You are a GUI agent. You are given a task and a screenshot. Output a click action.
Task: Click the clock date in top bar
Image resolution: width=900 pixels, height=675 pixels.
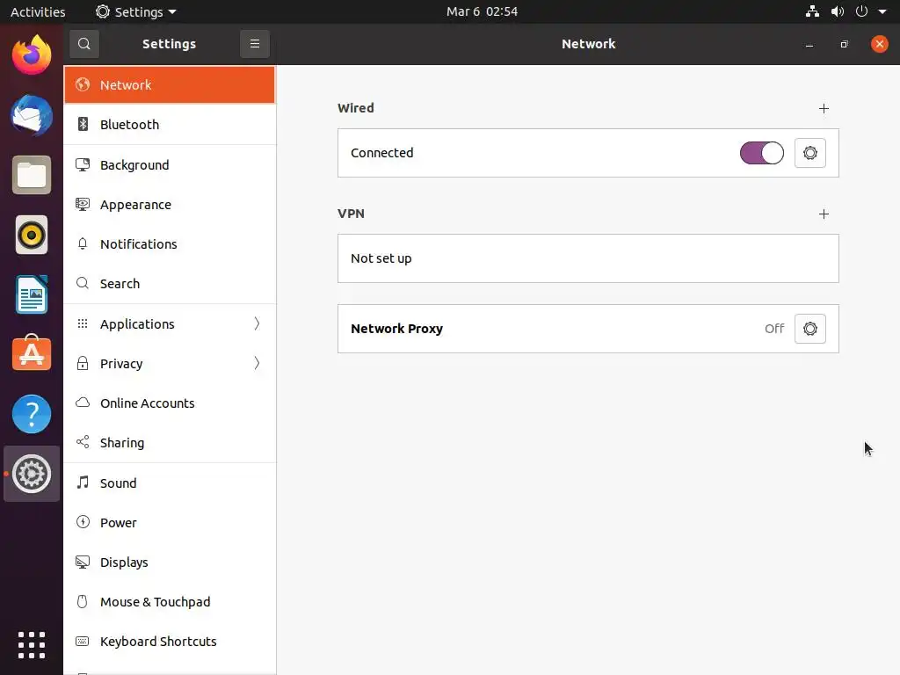pos(483,11)
